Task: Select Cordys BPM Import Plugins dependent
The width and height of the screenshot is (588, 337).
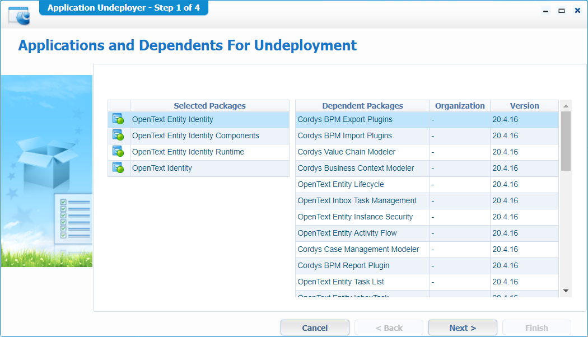Action: tap(427, 135)
